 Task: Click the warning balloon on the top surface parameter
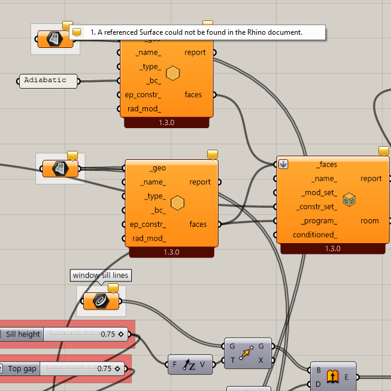(x=67, y=25)
